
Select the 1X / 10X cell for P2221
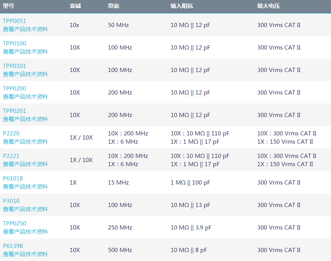pos(81,160)
